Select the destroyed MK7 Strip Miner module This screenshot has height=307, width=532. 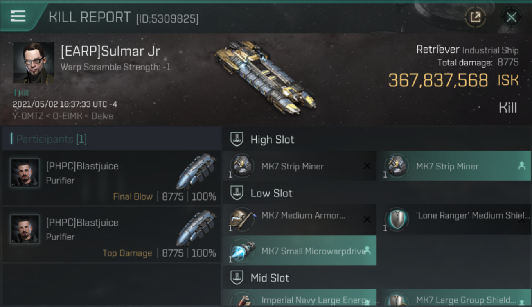[300, 166]
